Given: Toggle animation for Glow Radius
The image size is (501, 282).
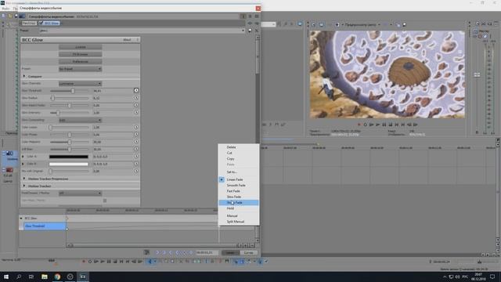Looking at the screenshot, I should 136,98.
